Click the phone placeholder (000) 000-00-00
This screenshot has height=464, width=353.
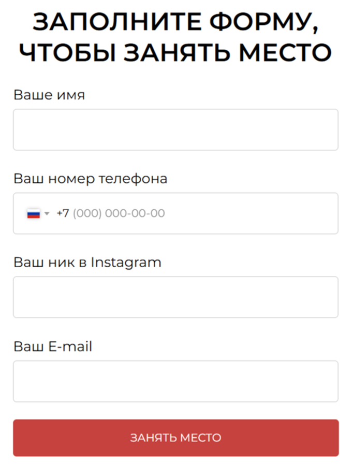[118, 213]
